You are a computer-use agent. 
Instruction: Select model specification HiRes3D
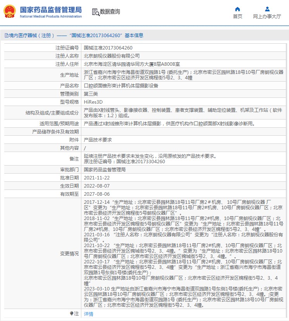point(93,102)
